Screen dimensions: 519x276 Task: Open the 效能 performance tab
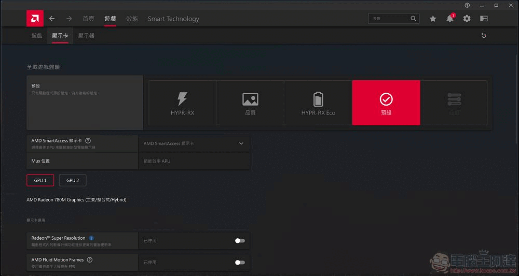tap(132, 19)
